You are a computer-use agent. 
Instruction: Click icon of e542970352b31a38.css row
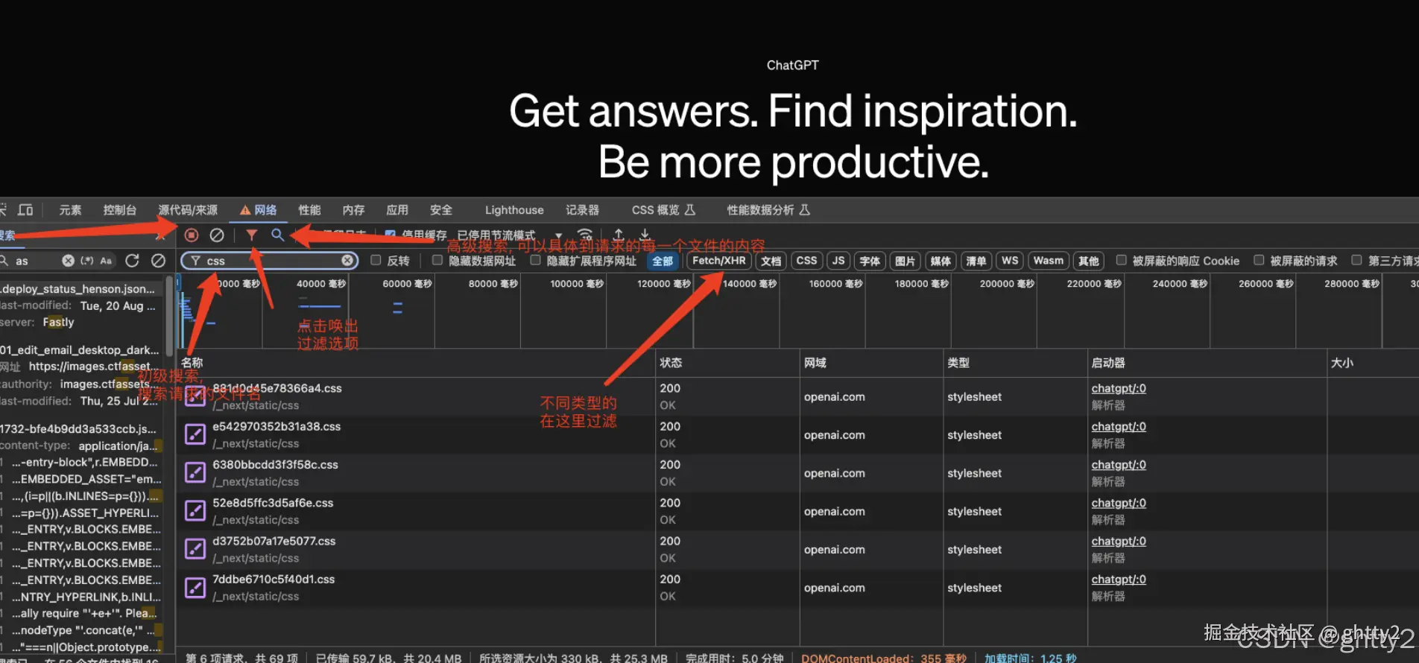195,434
